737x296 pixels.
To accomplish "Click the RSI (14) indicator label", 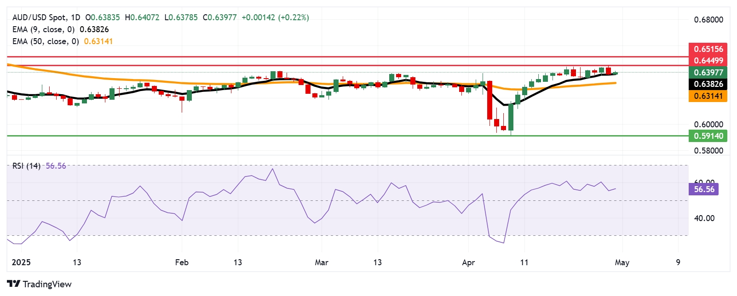I will (26, 166).
